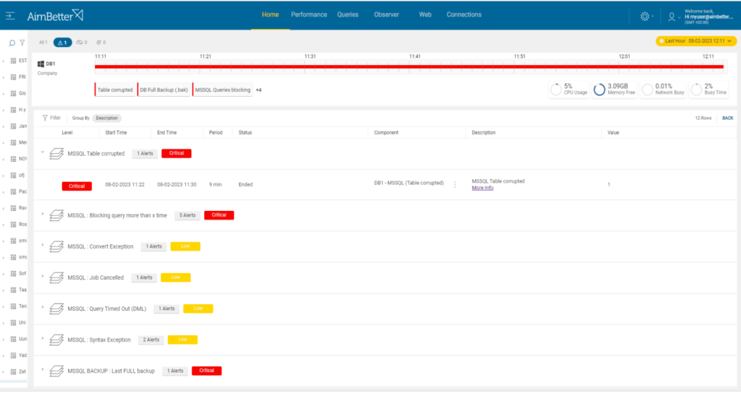Click the CPU Usage 5% gauge
The width and height of the screenshot is (741, 393).
point(569,89)
